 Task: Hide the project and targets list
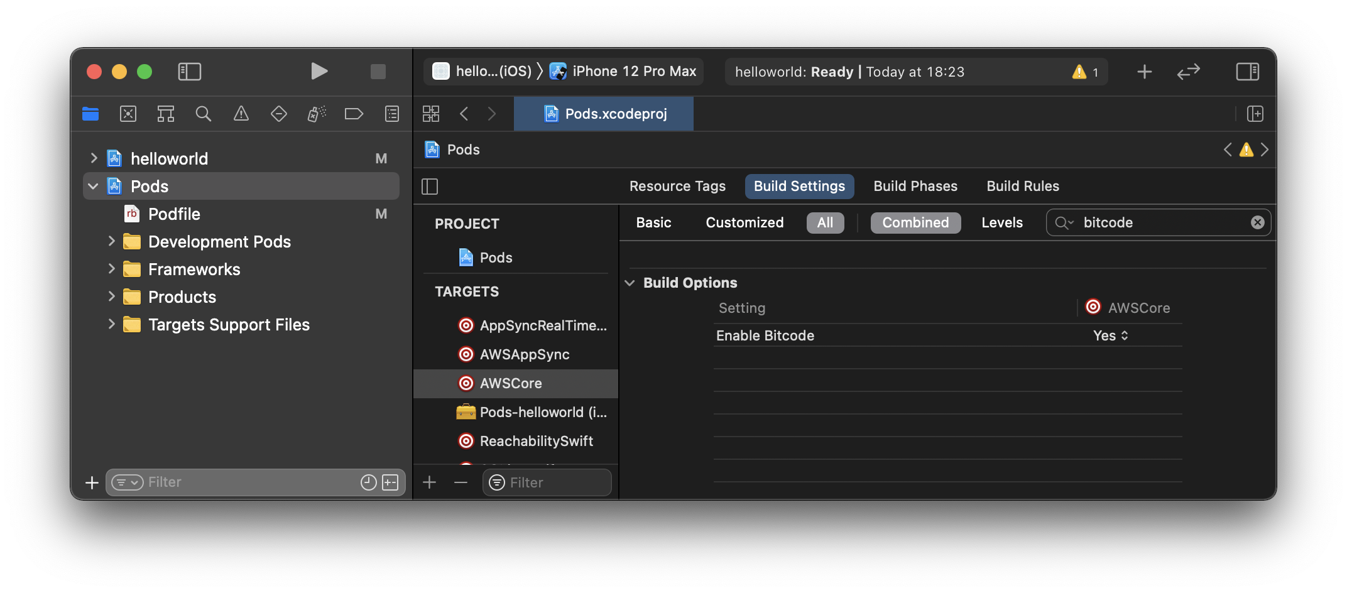430,187
